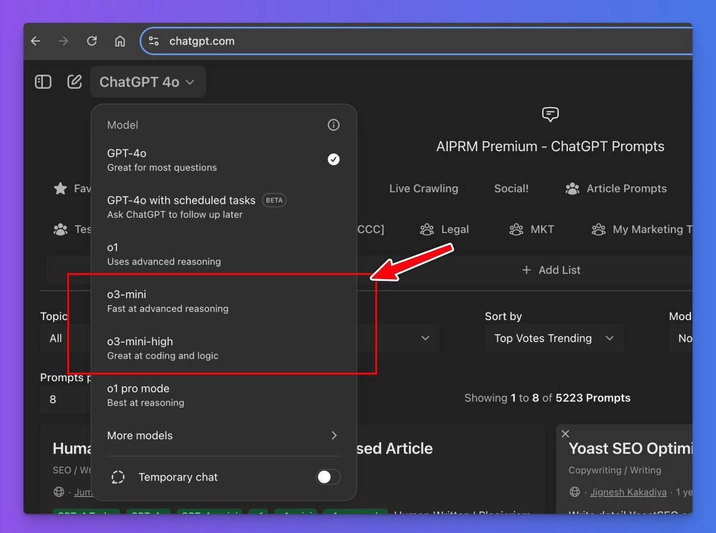The height and width of the screenshot is (533, 716).
Task: Click the browser forward arrow
Action: (64, 41)
